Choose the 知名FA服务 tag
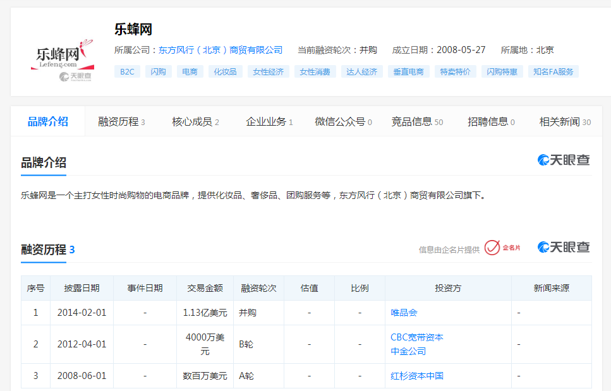611x391 pixels. coord(553,72)
